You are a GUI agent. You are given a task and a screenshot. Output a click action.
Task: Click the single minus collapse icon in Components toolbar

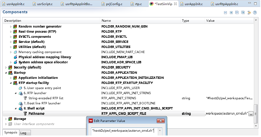pos(225,13)
